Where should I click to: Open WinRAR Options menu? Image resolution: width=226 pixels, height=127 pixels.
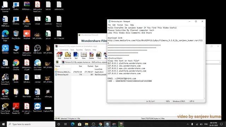point(88,50)
